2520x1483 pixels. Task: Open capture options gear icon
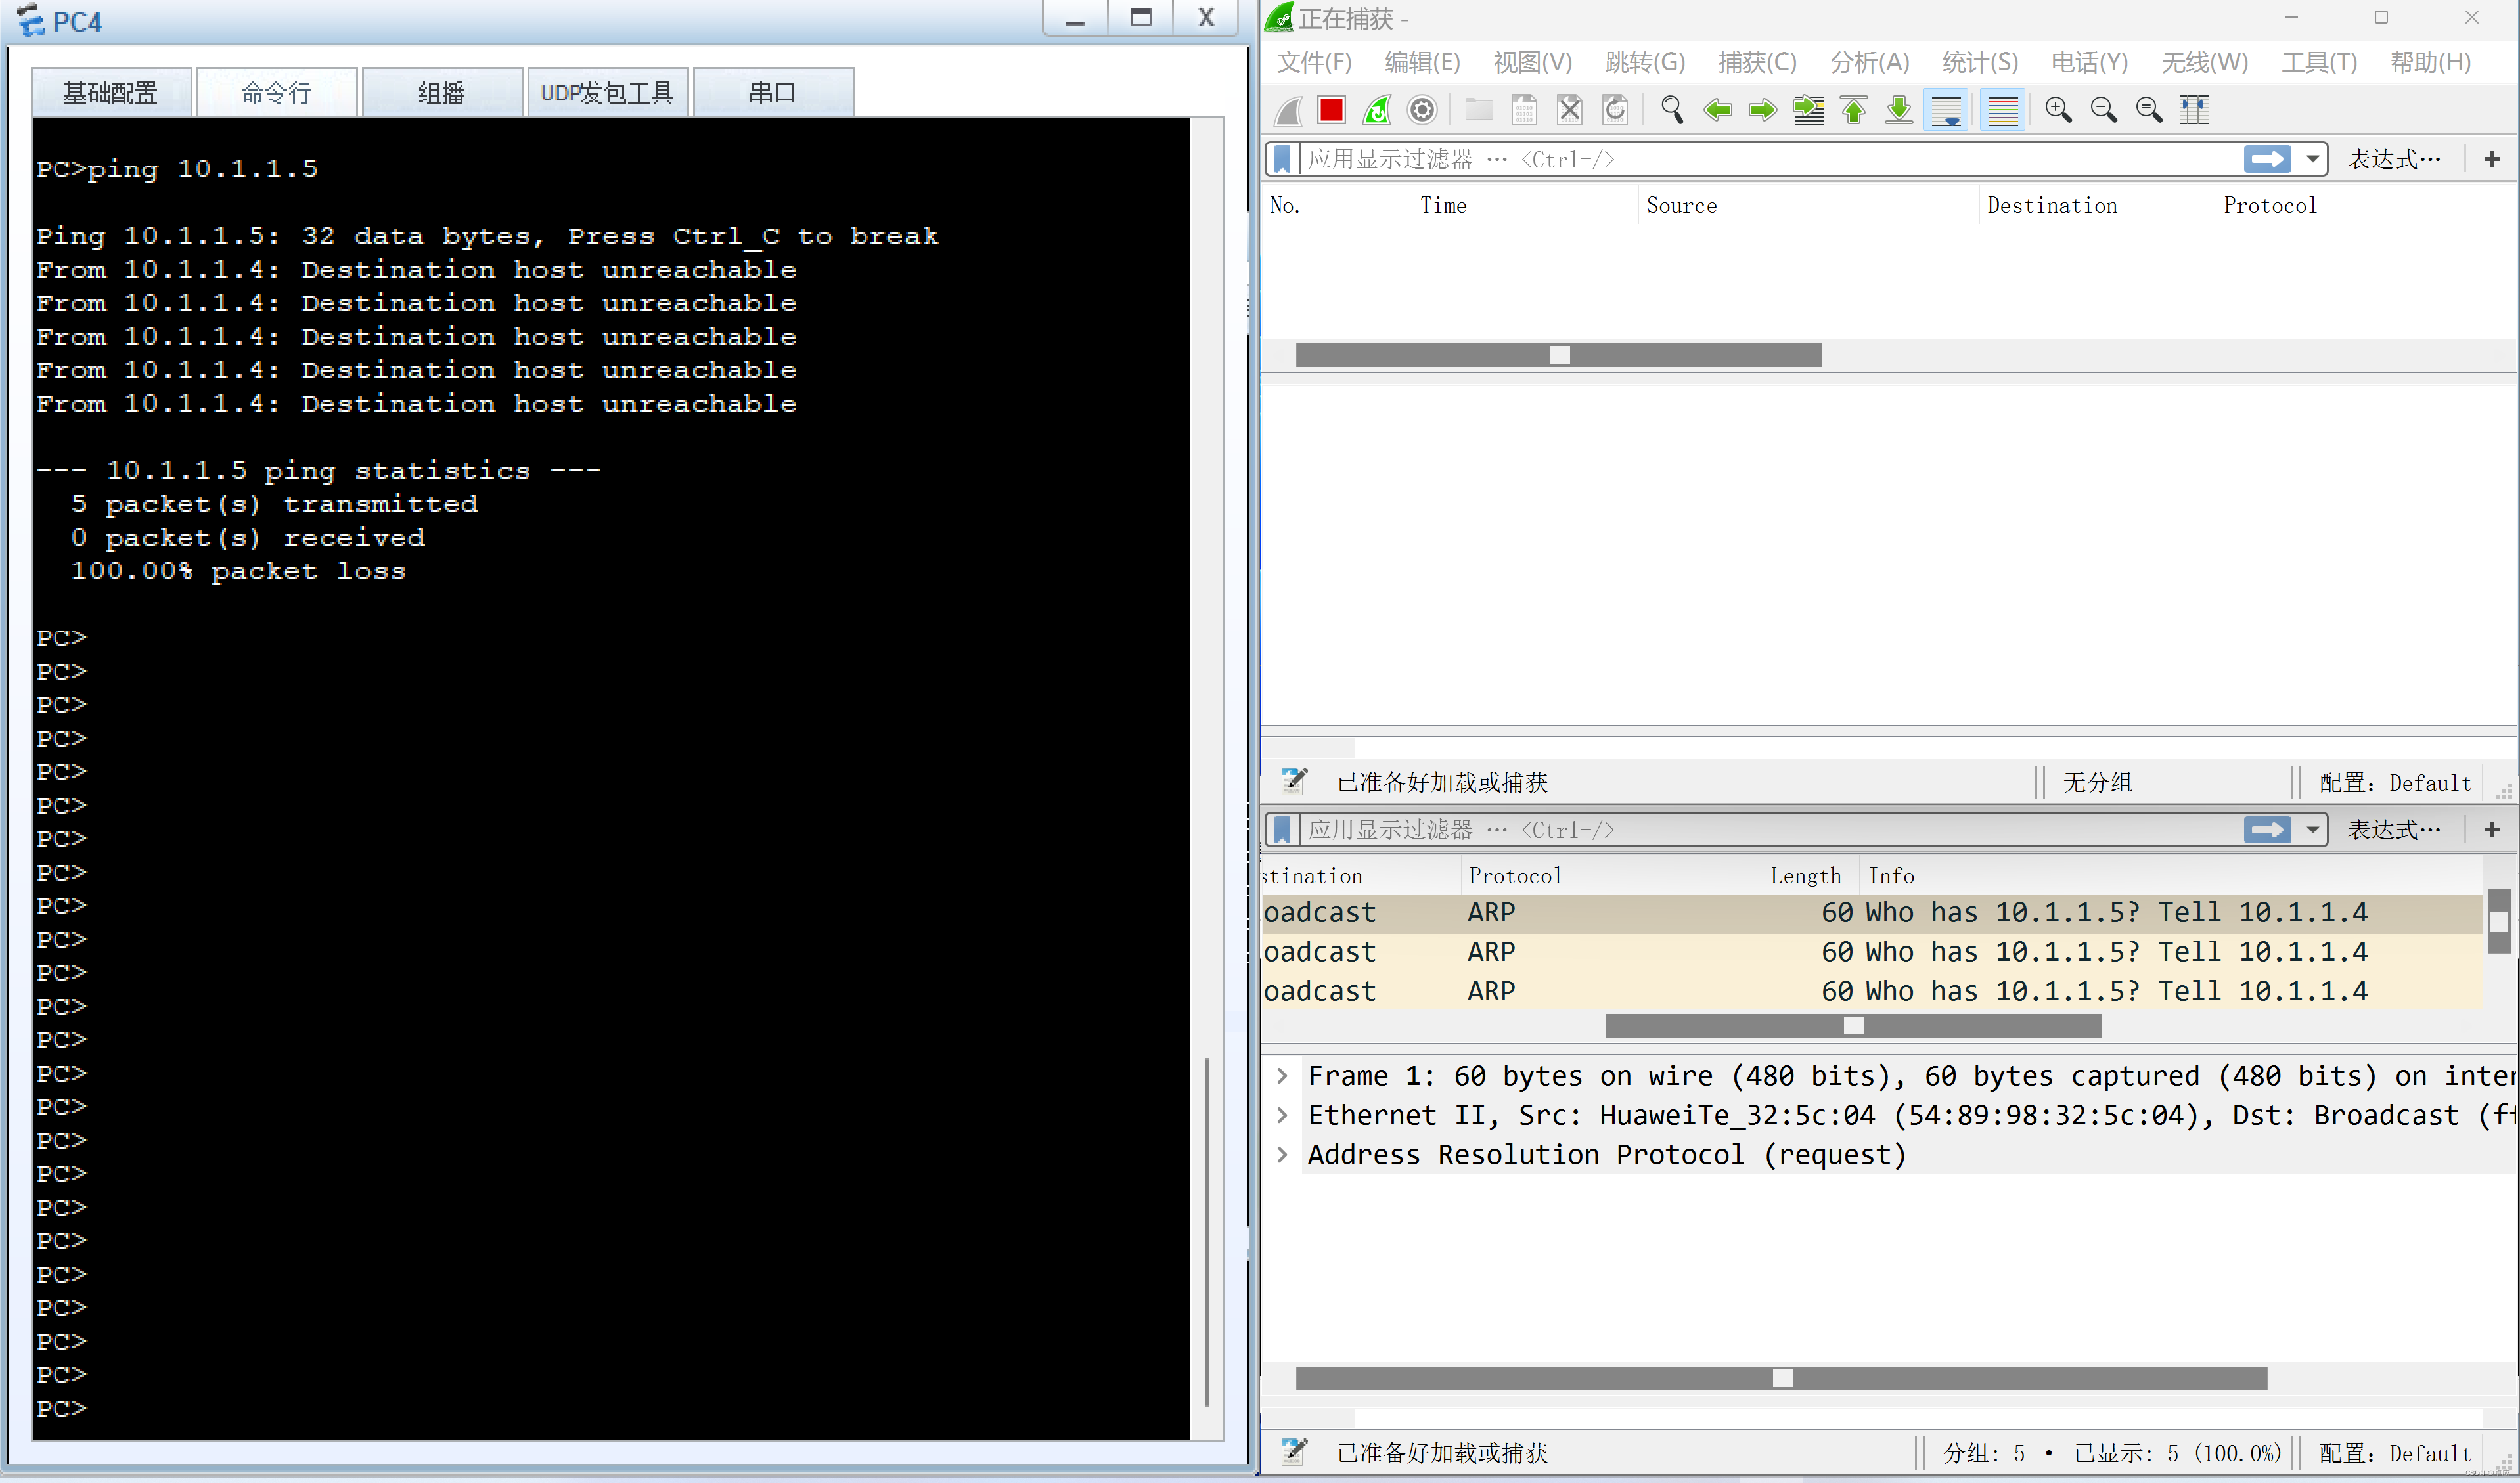(1422, 110)
